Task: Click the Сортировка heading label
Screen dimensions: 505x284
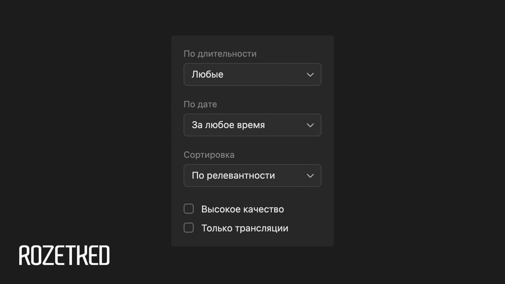Action: pos(209,155)
